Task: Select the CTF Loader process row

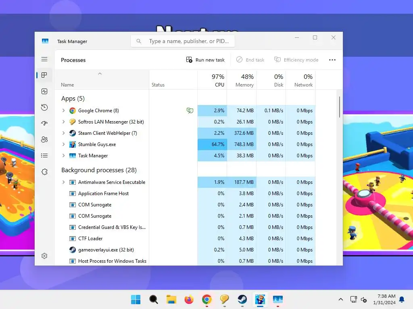Action: (x=185, y=239)
